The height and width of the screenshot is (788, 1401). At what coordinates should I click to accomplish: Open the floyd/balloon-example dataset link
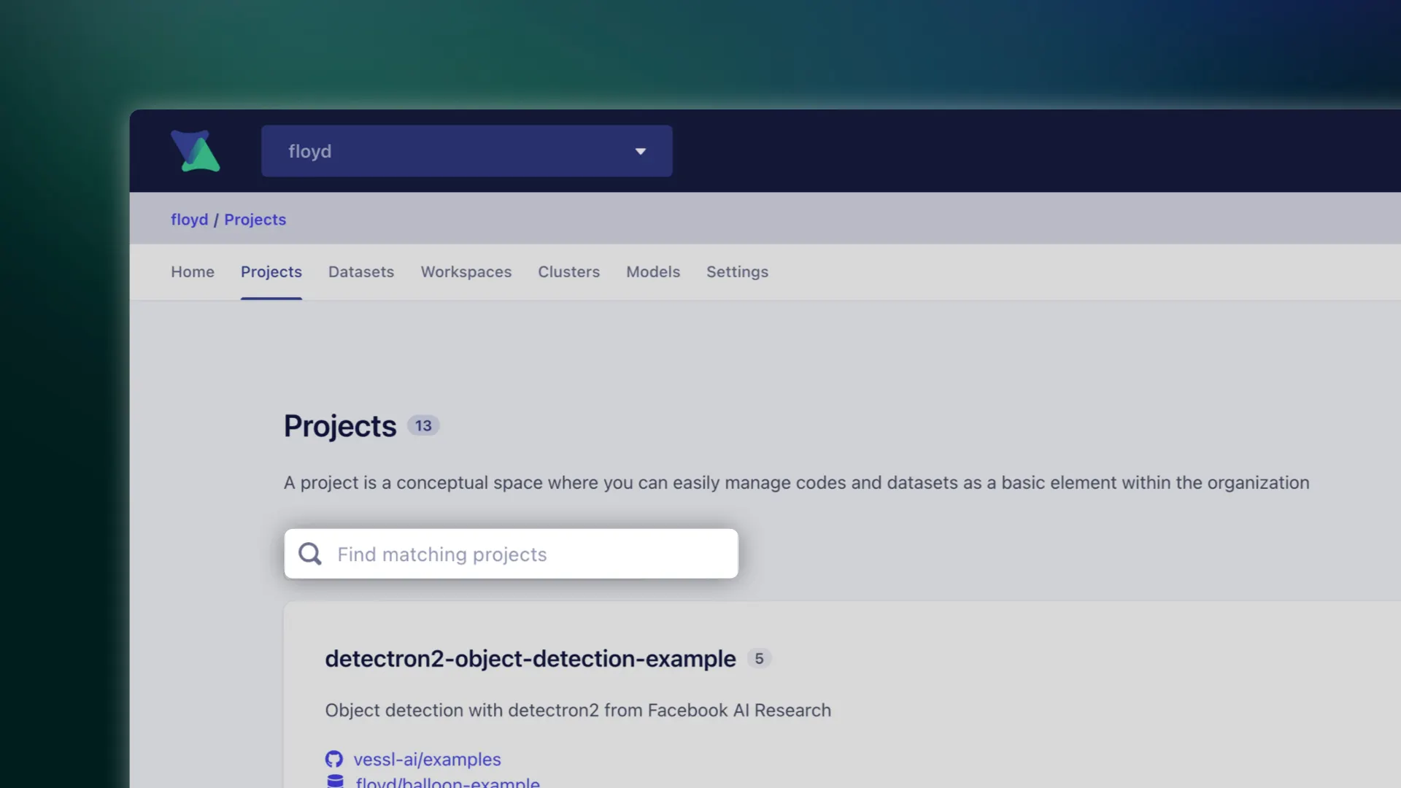(447, 782)
